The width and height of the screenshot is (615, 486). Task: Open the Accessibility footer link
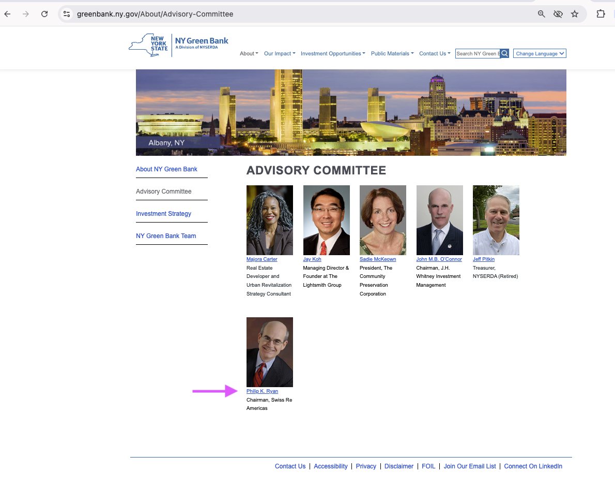click(x=331, y=466)
